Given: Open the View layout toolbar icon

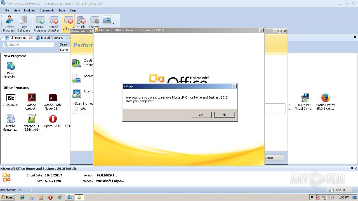Looking at the screenshot, I should tap(107, 20).
